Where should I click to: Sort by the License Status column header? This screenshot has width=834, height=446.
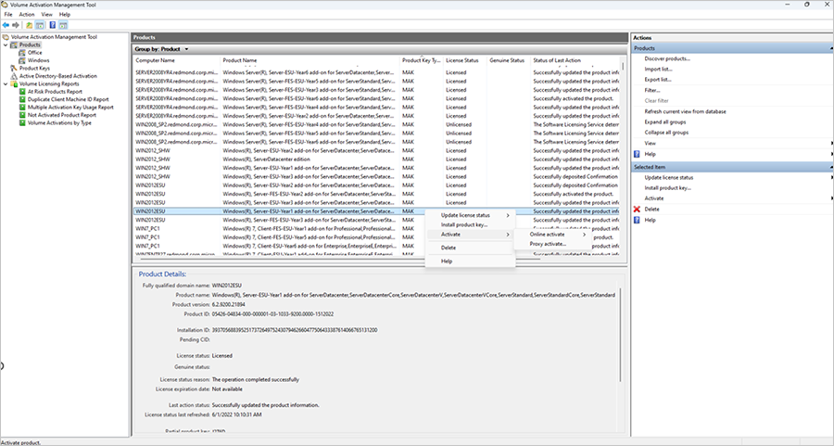(x=465, y=60)
